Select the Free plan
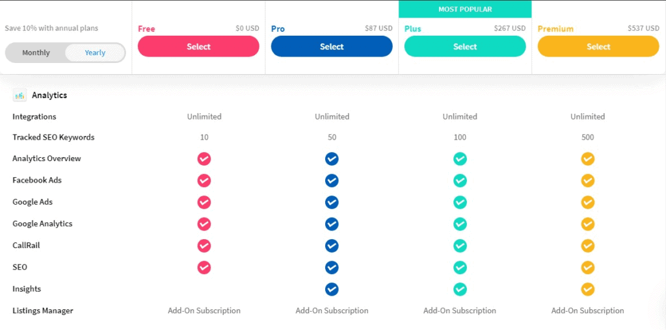 198,46
